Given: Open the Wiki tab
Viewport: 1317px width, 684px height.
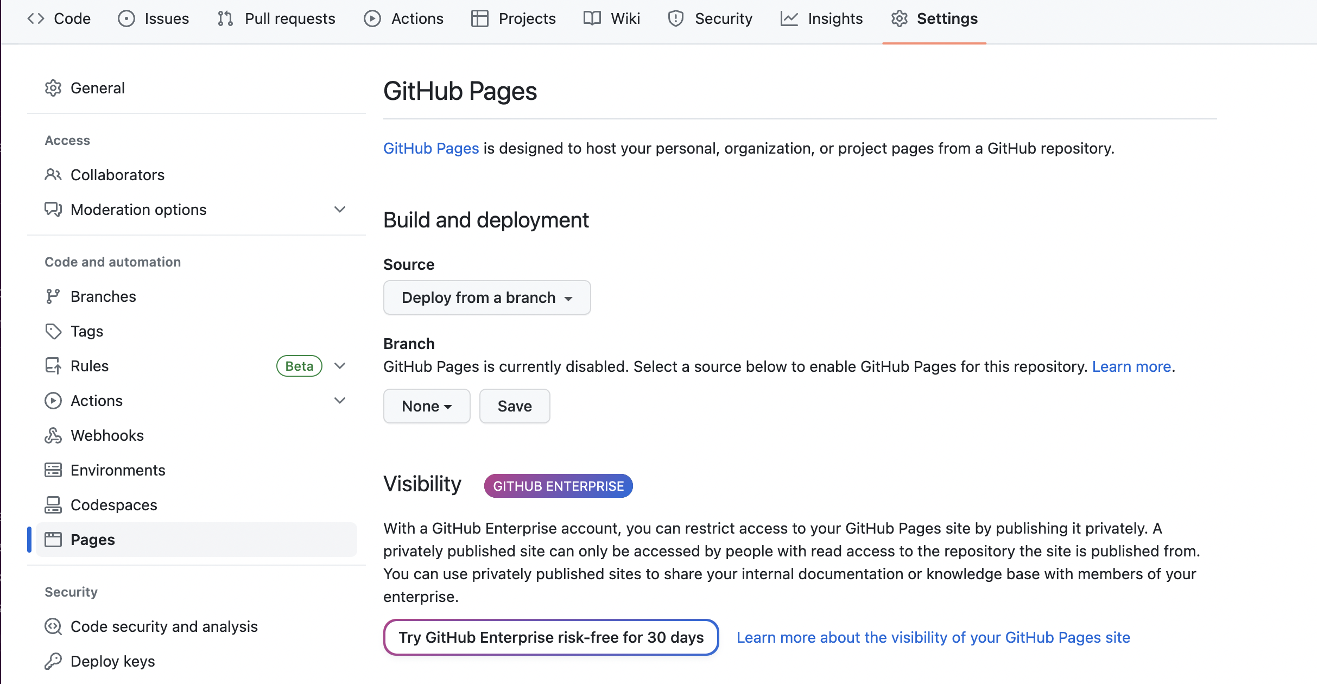Looking at the screenshot, I should click(x=612, y=18).
